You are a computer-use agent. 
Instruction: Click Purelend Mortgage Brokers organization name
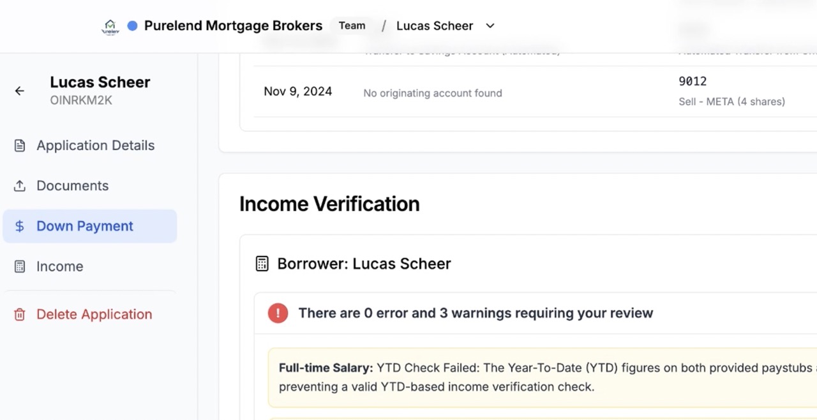(233, 26)
